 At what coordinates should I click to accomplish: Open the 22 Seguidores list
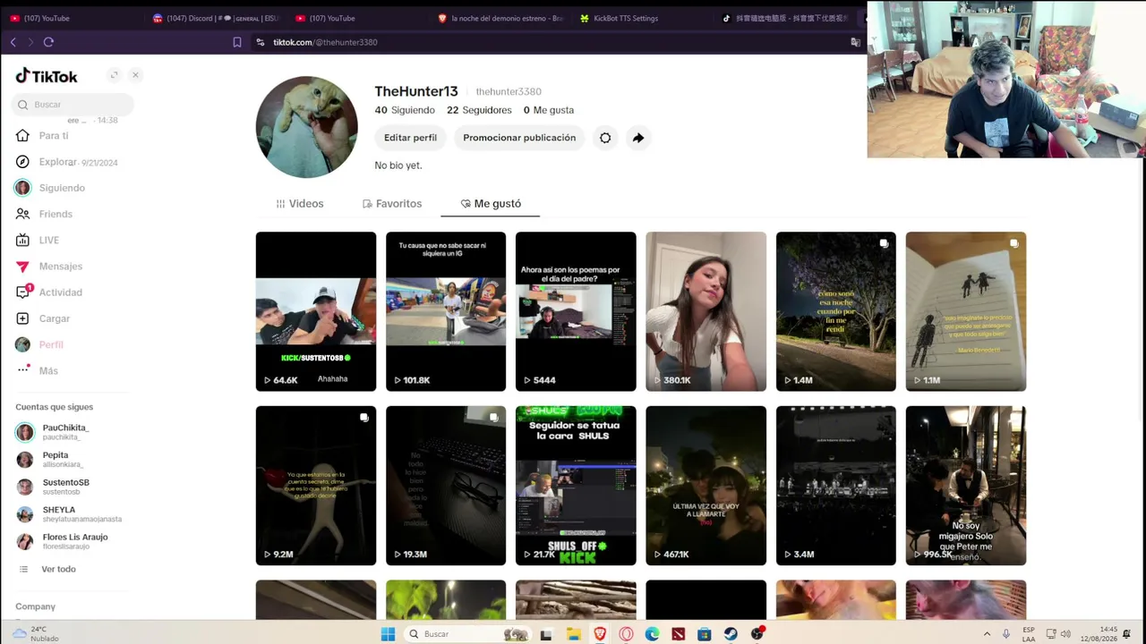[x=479, y=110]
